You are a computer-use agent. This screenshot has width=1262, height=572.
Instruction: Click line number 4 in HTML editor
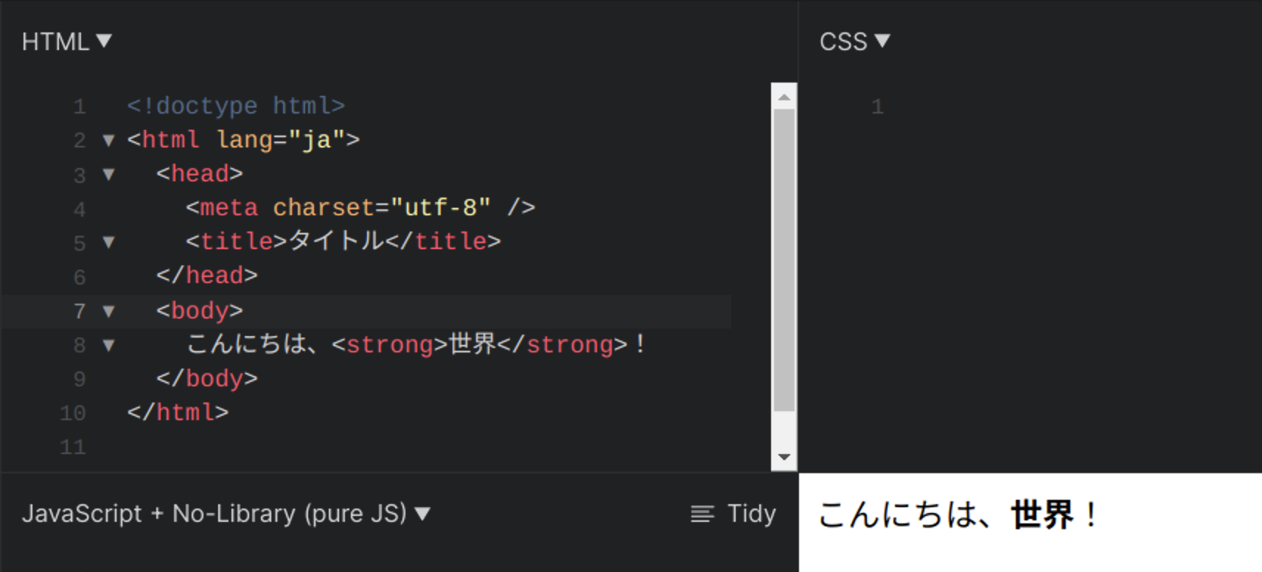point(79,209)
